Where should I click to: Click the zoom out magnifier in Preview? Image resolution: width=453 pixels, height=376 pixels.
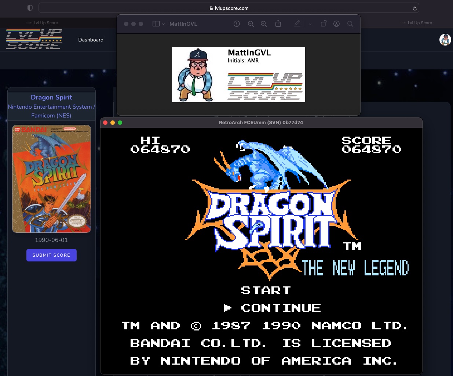[x=251, y=24]
